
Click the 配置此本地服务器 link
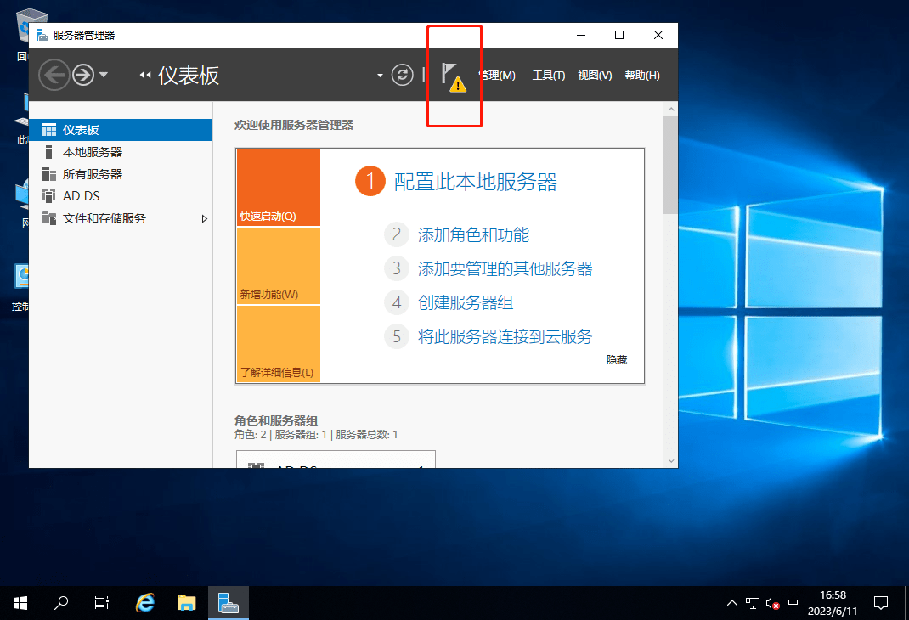click(x=476, y=182)
